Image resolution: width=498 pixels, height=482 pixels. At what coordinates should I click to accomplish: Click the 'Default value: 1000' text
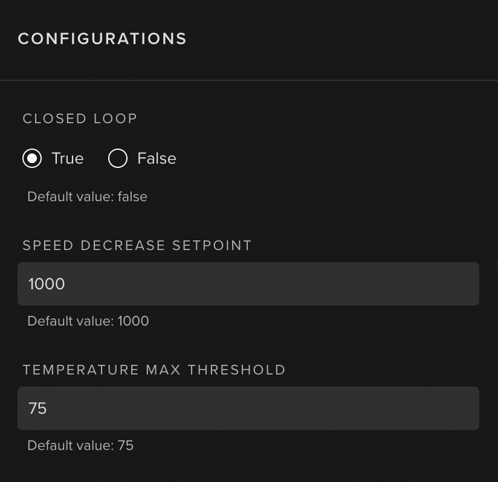(88, 321)
